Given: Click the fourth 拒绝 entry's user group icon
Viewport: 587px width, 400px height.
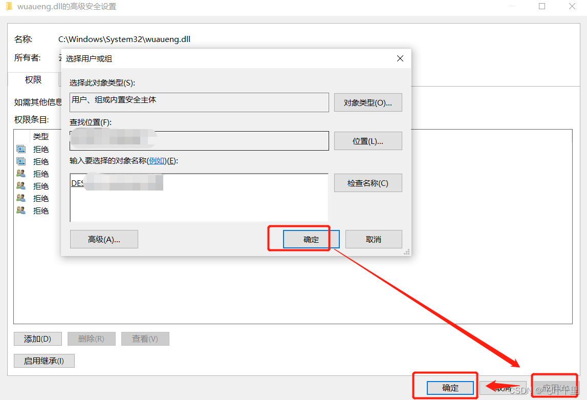Looking at the screenshot, I should (21, 186).
